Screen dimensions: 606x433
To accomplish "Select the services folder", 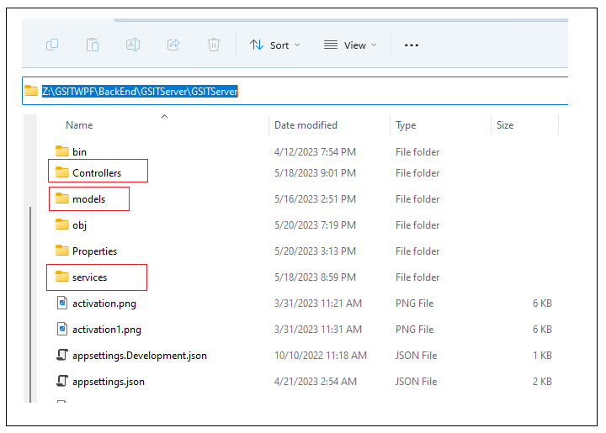I will click(89, 277).
